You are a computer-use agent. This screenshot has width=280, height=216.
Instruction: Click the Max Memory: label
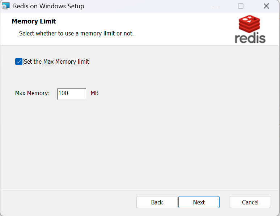click(x=32, y=93)
